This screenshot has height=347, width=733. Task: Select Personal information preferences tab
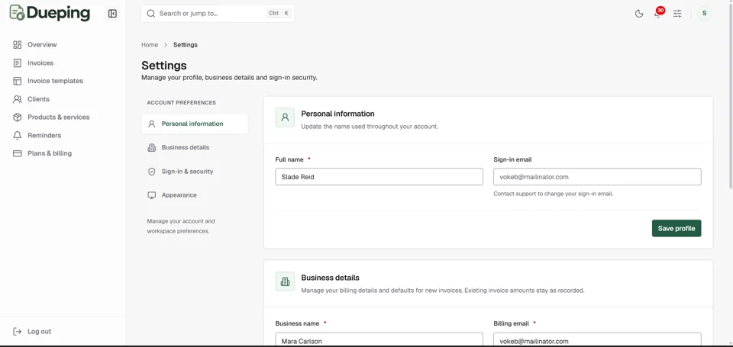click(195, 124)
